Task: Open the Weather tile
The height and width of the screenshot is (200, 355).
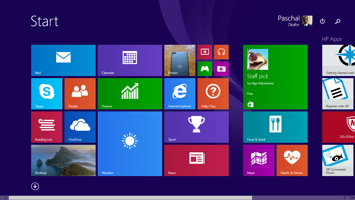Action: (130, 144)
